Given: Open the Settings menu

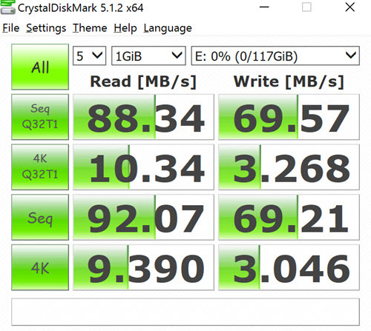Looking at the screenshot, I should 46,28.
